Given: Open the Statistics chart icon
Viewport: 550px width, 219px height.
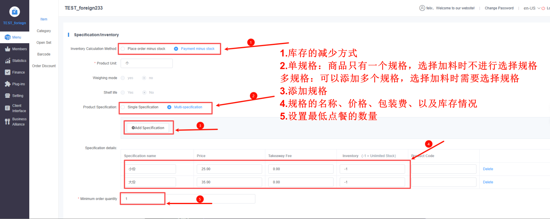Looking at the screenshot, I should tap(8, 61).
